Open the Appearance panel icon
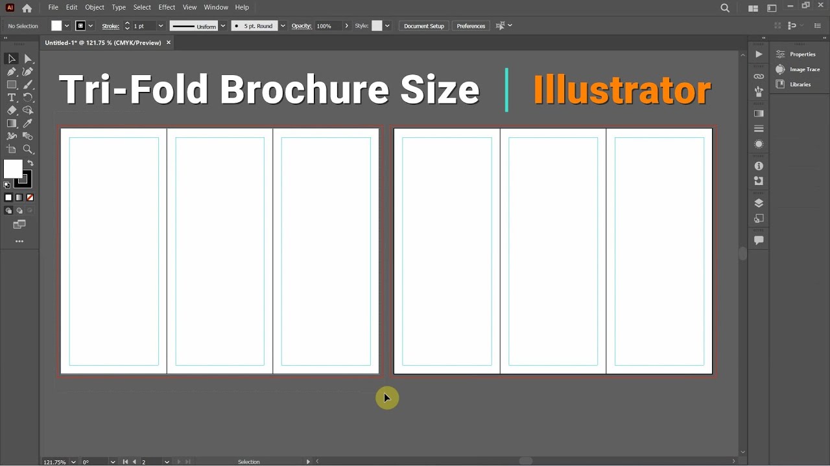 pos(759,144)
